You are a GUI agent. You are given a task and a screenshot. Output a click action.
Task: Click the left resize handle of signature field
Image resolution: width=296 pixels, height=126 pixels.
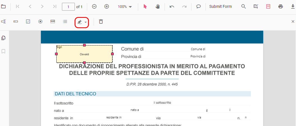point(56,54)
